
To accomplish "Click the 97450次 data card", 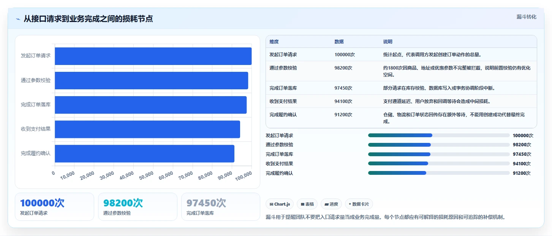I will (221, 207).
